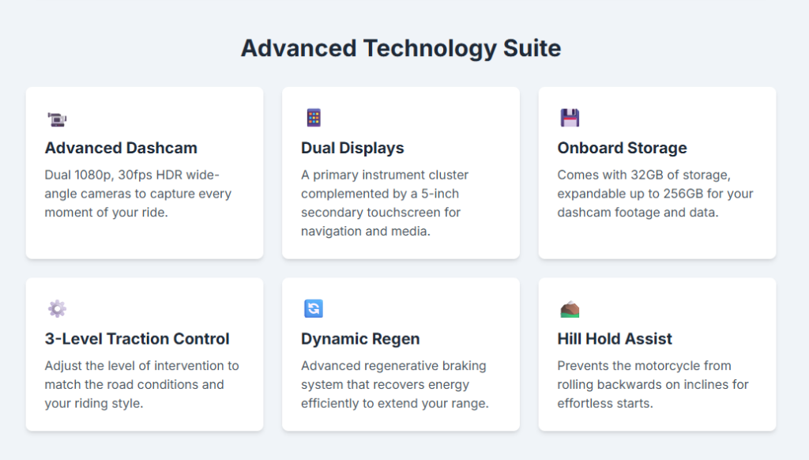This screenshot has width=809, height=460.
Task: Click the 3-Level Traction Control heading
Action: click(x=137, y=338)
